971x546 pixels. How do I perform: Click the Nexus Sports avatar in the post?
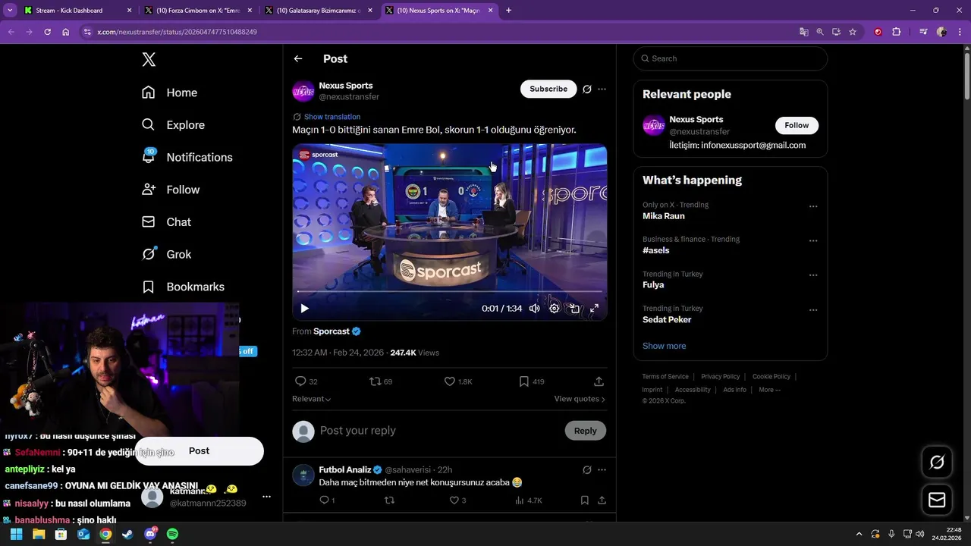click(303, 91)
